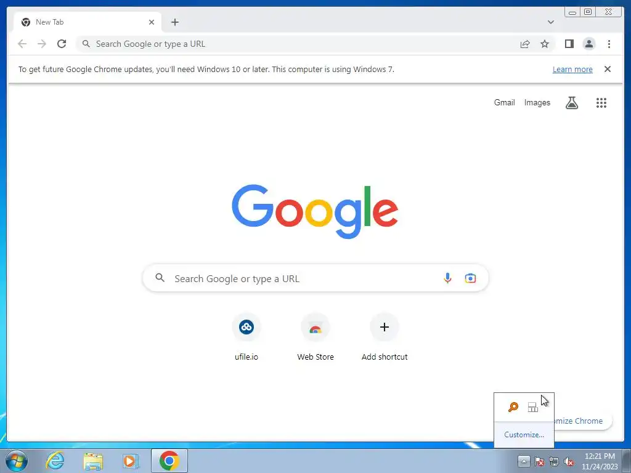The height and width of the screenshot is (473, 631).
Task: Click the network tray icon
Action: [x=554, y=461]
